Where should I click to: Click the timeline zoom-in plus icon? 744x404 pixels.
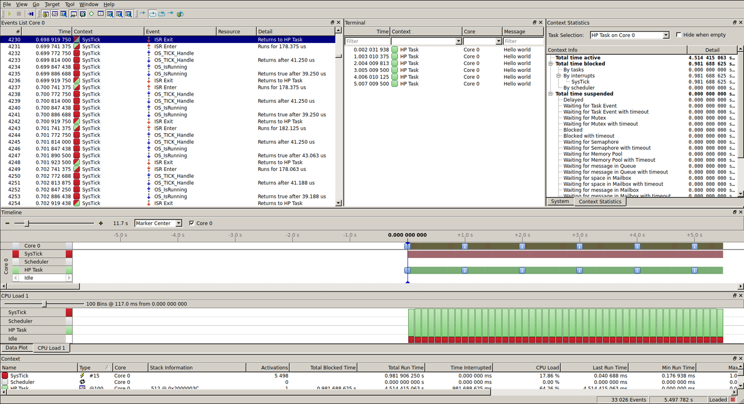pyautogui.click(x=100, y=223)
